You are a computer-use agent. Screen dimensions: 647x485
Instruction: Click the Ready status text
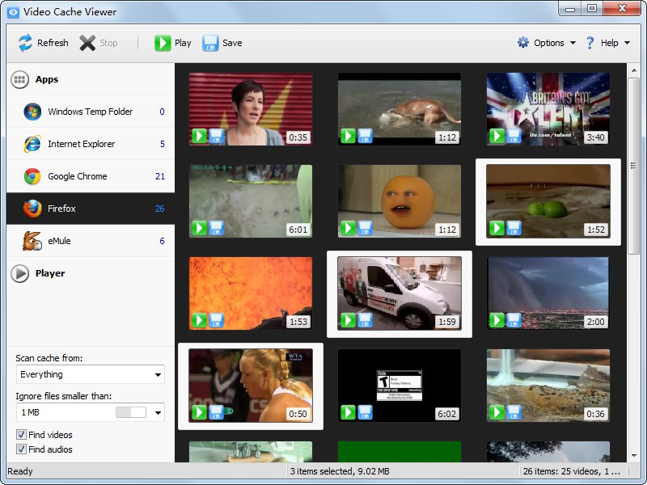[x=19, y=471]
